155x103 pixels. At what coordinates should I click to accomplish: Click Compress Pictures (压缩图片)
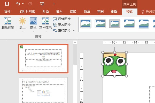[x=62, y=19]
